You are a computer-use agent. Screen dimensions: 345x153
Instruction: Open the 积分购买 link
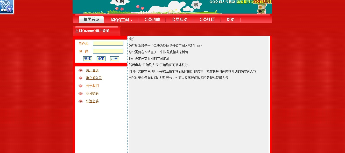93,94
